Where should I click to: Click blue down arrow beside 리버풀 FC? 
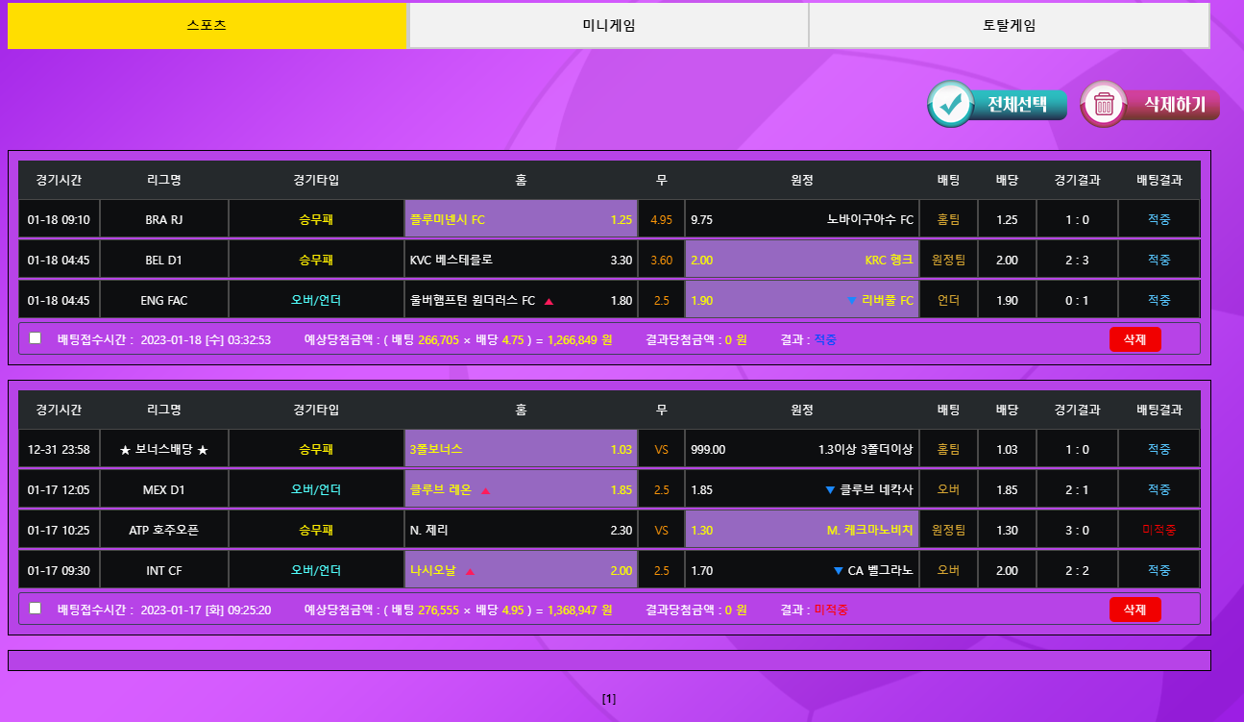pyautogui.click(x=851, y=301)
